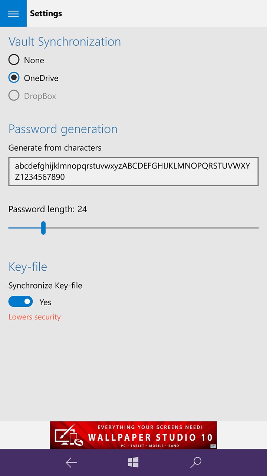Click the Settings header title
The width and height of the screenshot is (267, 476).
click(x=46, y=13)
